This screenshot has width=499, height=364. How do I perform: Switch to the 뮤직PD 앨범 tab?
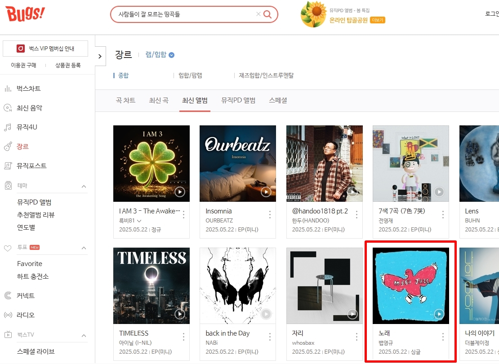pyautogui.click(x=238, y=101)
